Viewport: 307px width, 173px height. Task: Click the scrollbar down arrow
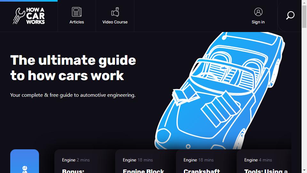pyautogui.click(x=304, y=170)
